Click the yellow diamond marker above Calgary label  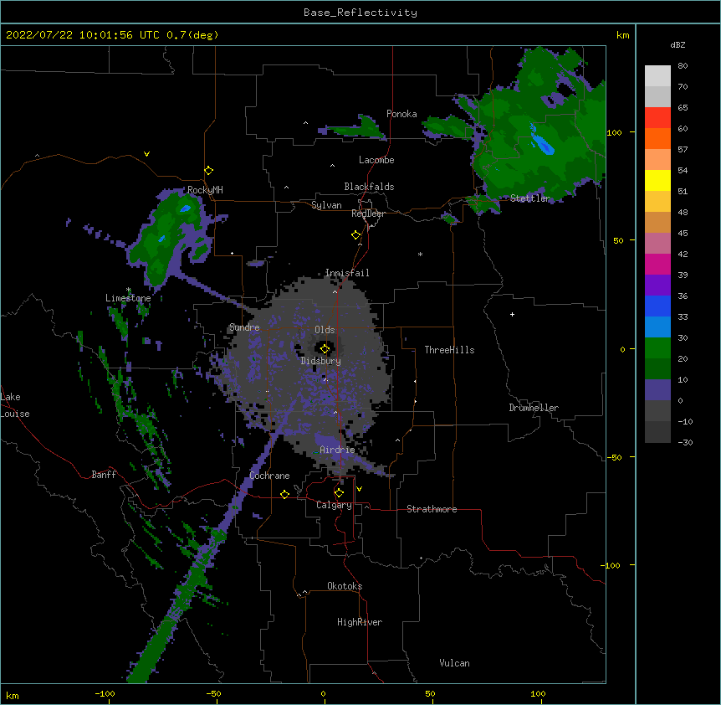pos(339,493)
